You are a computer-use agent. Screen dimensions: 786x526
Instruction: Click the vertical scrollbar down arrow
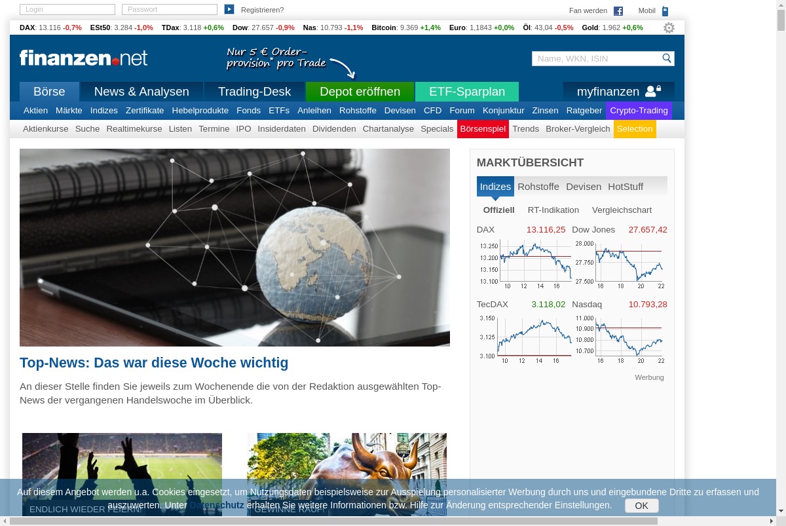coord(781,510)
